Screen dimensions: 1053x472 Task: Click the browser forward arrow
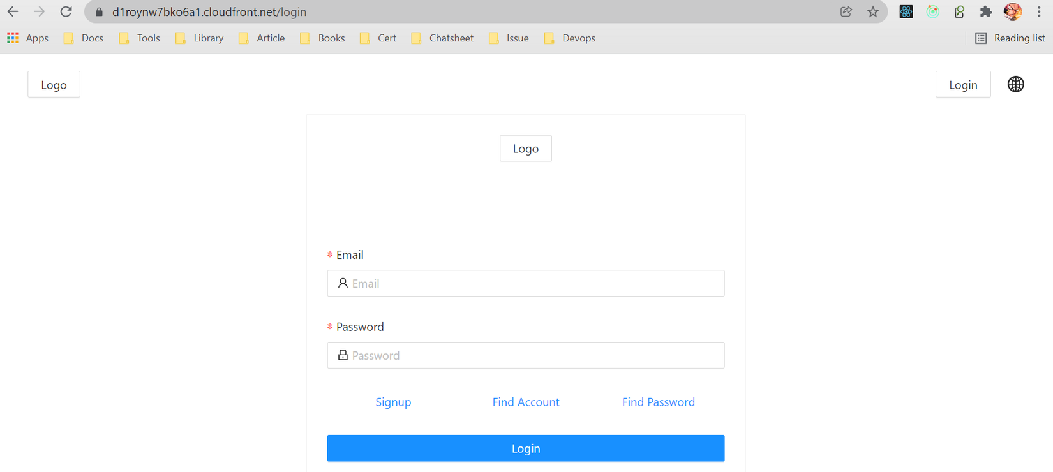(x=39, y=11)
